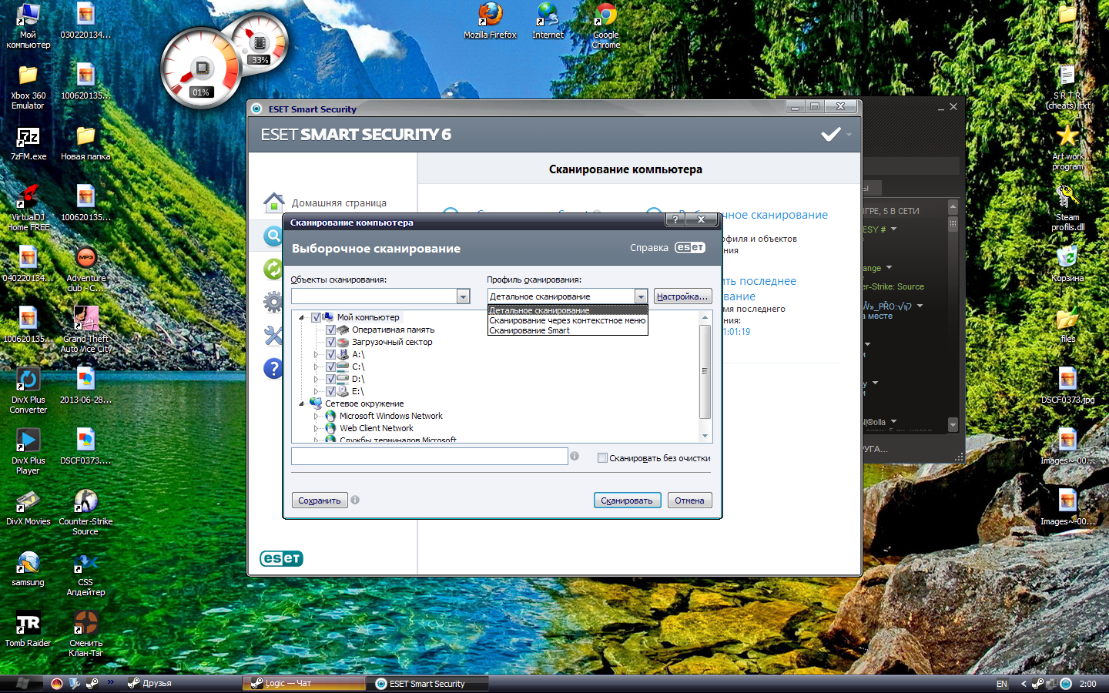
Task: Uncheck the C:\ drive checkbox
Action: tap(330, 367)
